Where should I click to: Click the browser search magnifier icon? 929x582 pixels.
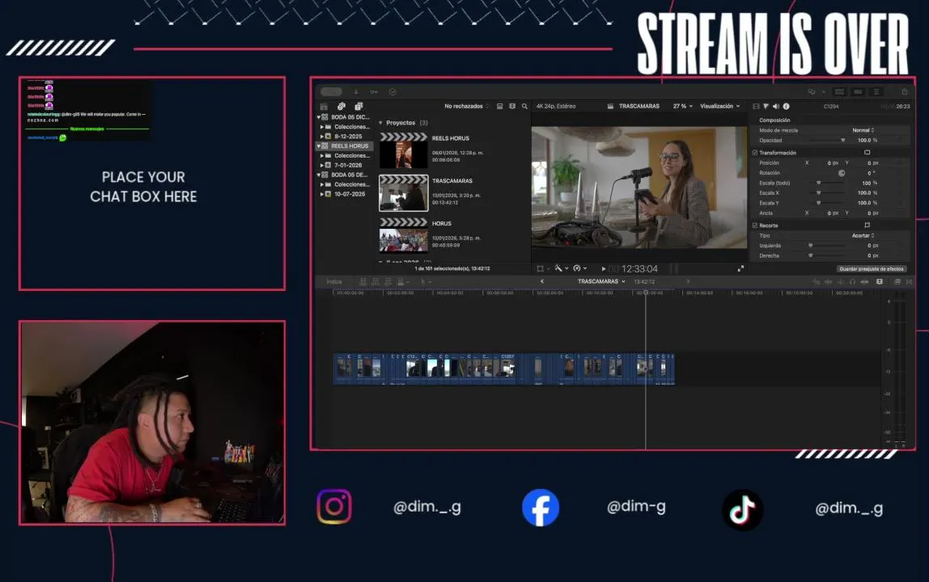click(x=524, y=107)
